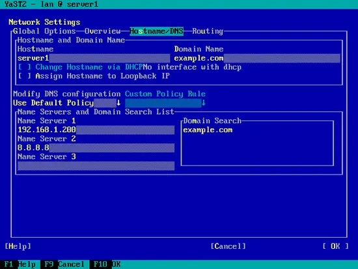The height and width of the screenshot is (269, 358).
Task: Expand the Modify DNS configuration dropdown
Action: pos(66,103)
